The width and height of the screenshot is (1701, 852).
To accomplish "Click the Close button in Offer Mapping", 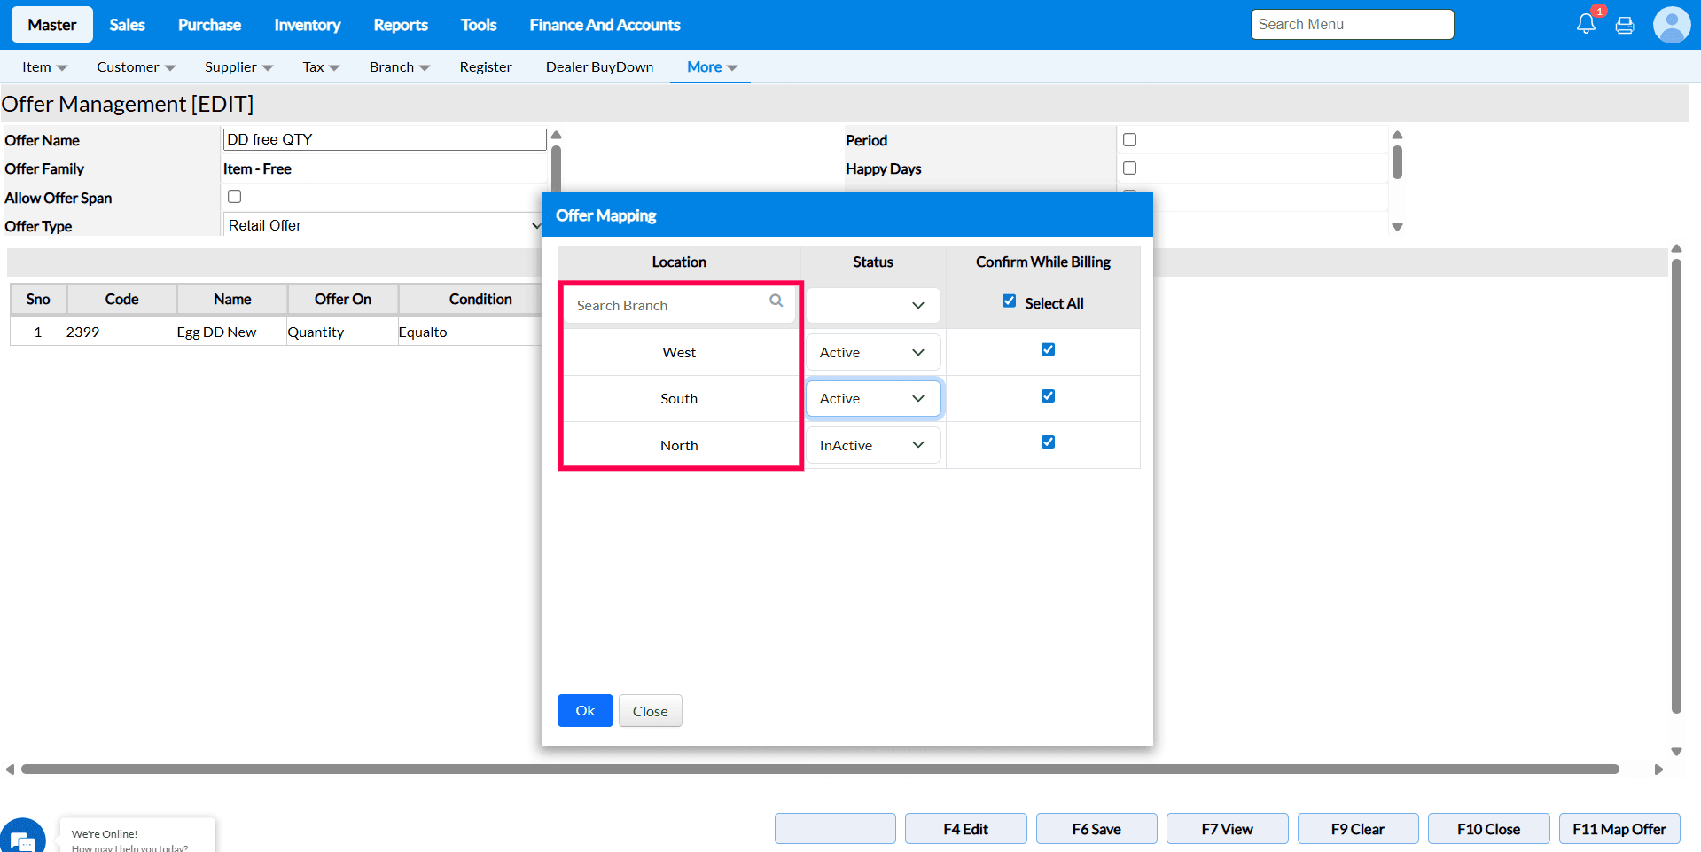I will [x=651, y=711].
